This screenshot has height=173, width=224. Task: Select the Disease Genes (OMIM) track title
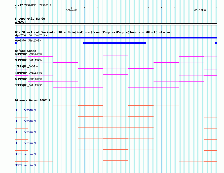point(32,100)
